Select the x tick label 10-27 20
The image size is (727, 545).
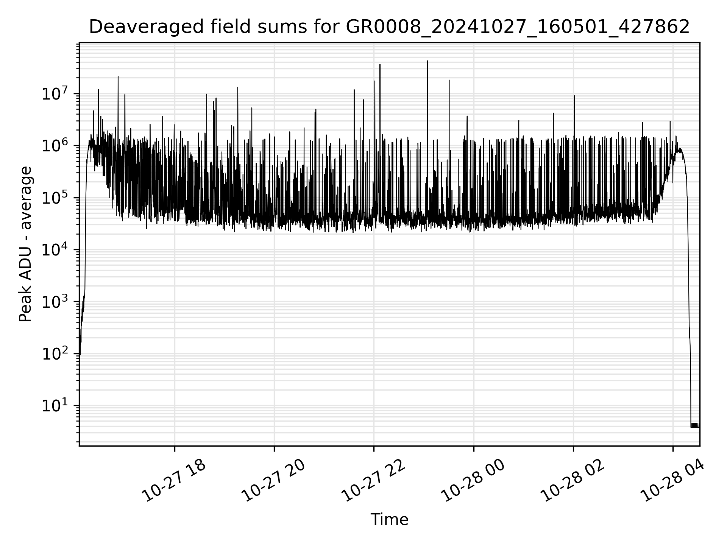pyautogui.click(x=273, y=480)
